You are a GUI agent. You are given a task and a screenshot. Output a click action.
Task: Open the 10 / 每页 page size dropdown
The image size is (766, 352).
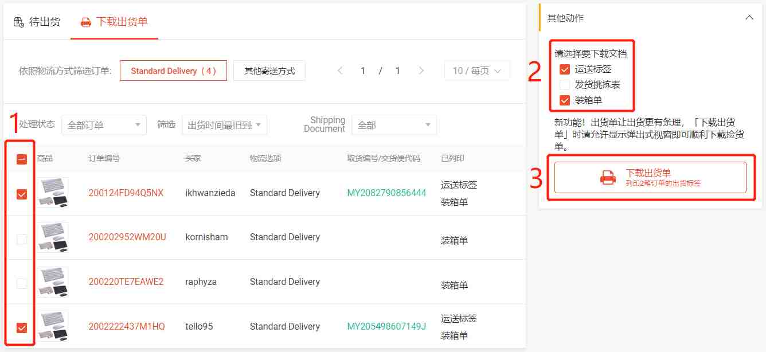pyautogui.click(x=477, y=71)
